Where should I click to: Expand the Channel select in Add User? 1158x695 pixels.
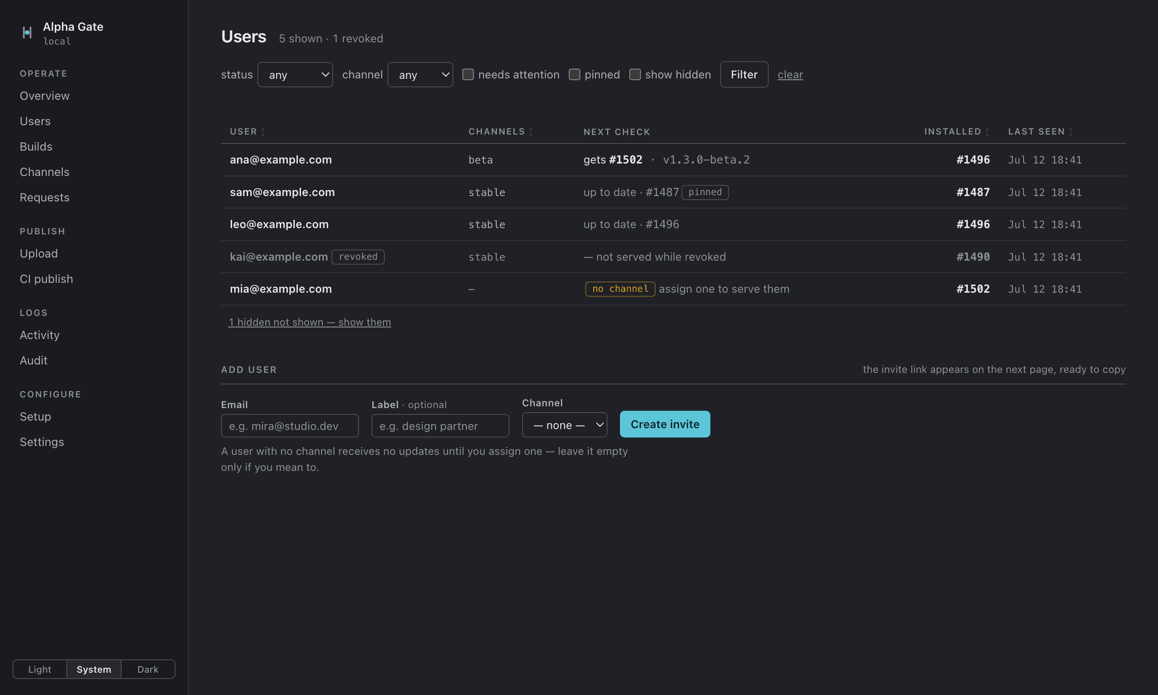click(564, 425)
